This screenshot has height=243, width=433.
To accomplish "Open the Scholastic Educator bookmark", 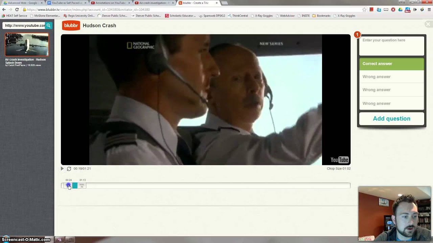I will [180, 16].
